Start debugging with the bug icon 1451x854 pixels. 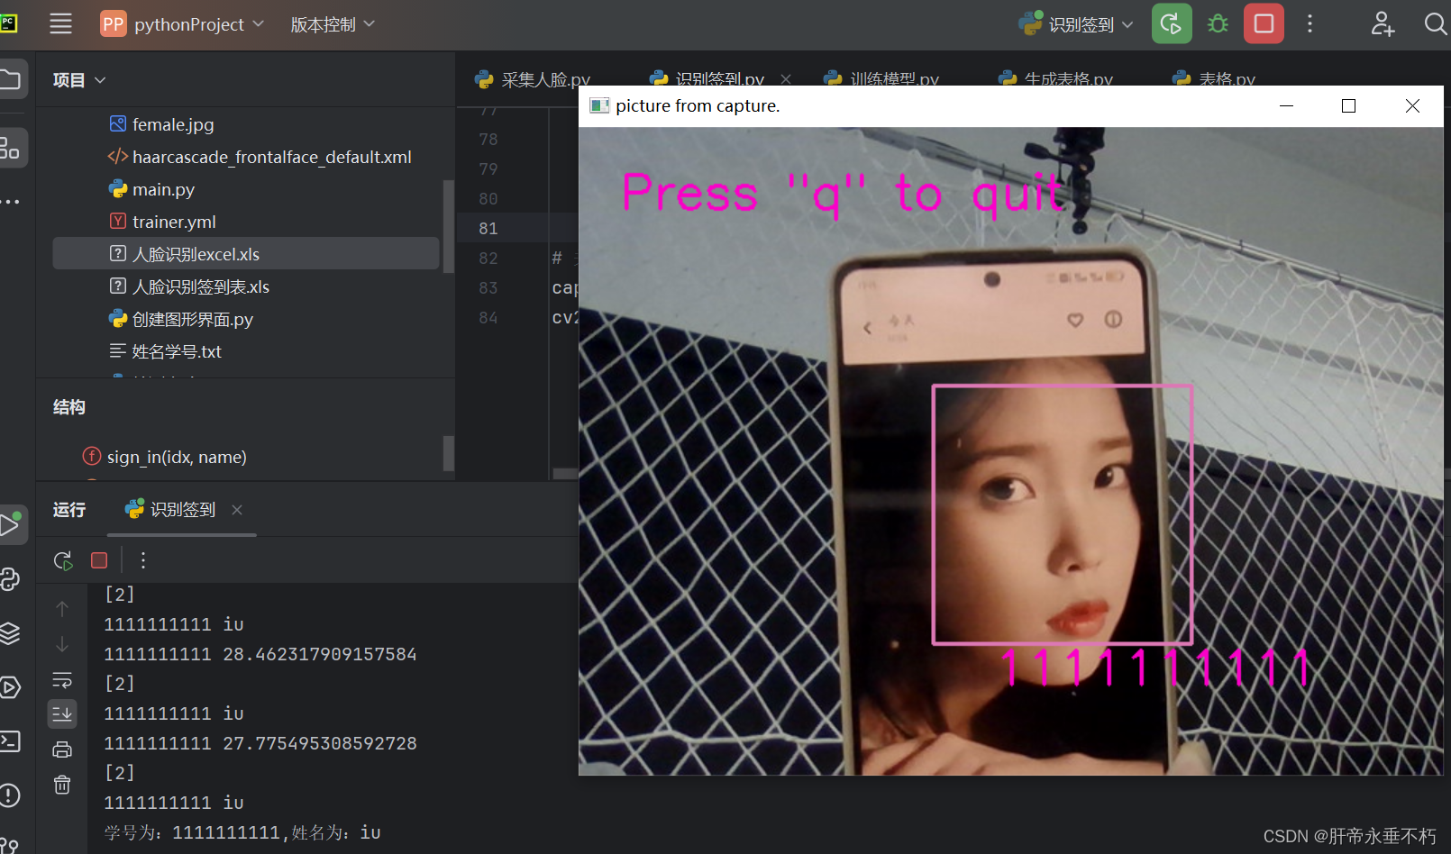1218,24
